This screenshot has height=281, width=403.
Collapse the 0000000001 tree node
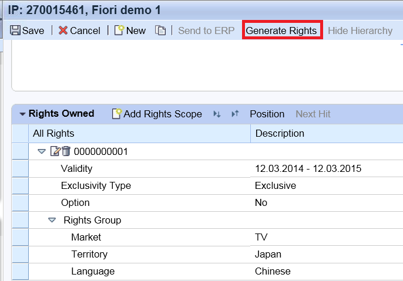click(42, 151)
